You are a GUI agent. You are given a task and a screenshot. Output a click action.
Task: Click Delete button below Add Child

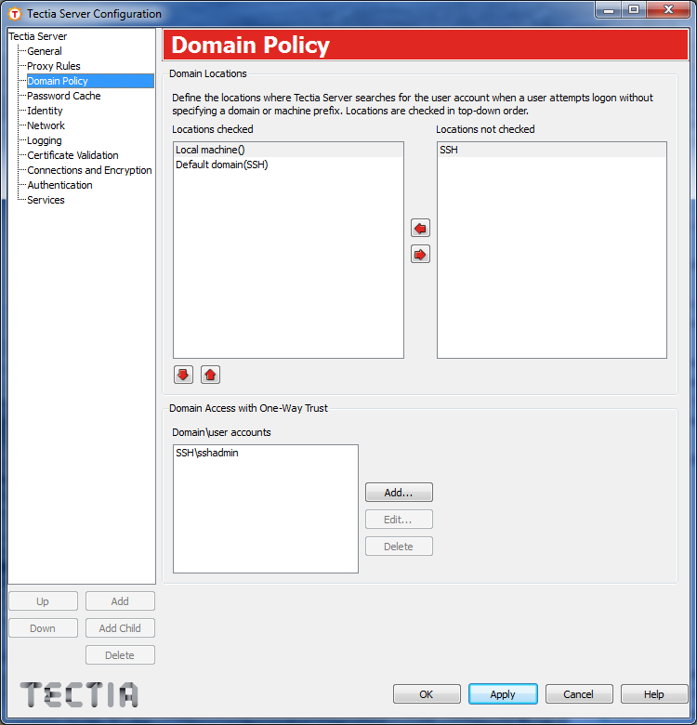click(120, 654)
